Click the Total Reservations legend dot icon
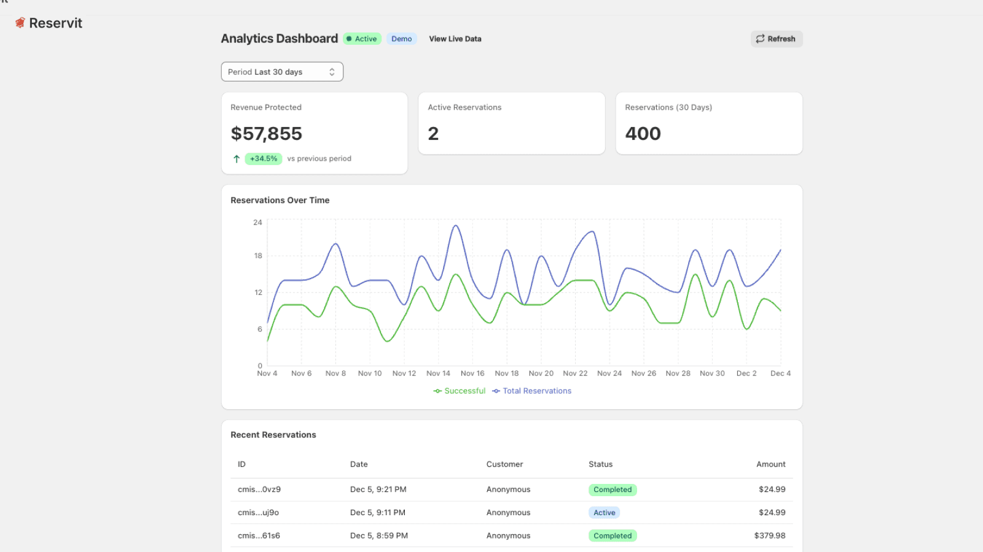 click(496, 391)
